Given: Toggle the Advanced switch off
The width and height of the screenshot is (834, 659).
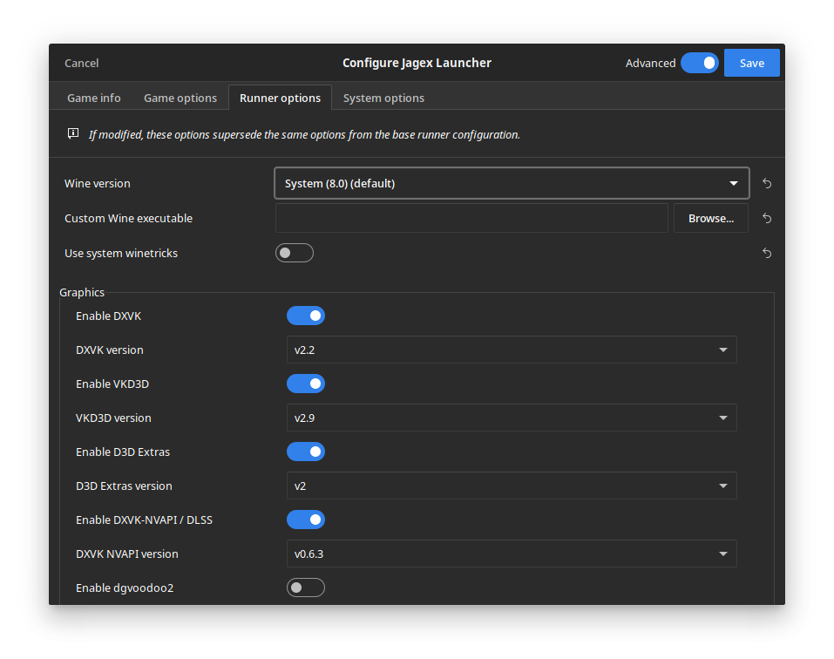Looking at the screenshot, I should click(700, 63).
